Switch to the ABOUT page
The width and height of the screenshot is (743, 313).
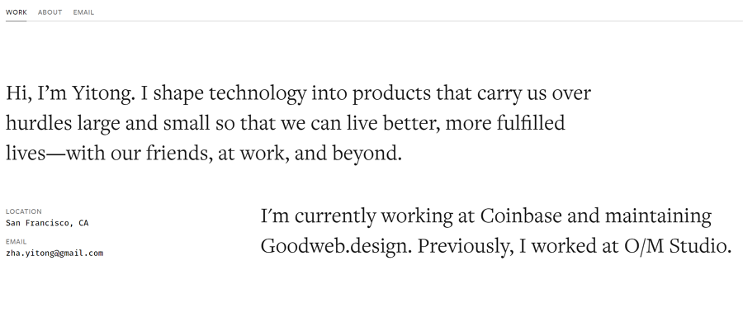(x=50, y=12)
